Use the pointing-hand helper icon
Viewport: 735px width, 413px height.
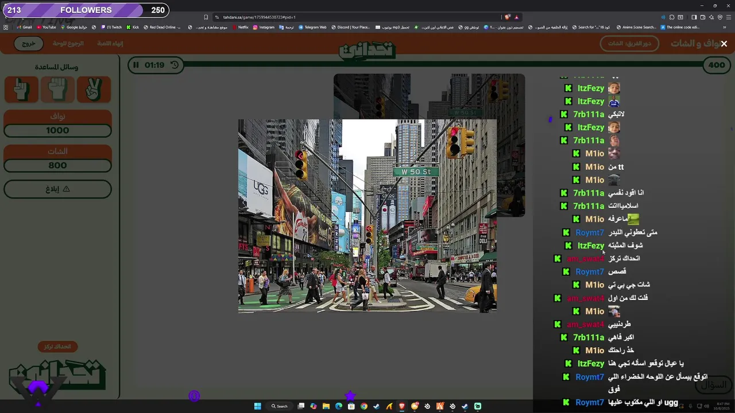pos(21,89)
